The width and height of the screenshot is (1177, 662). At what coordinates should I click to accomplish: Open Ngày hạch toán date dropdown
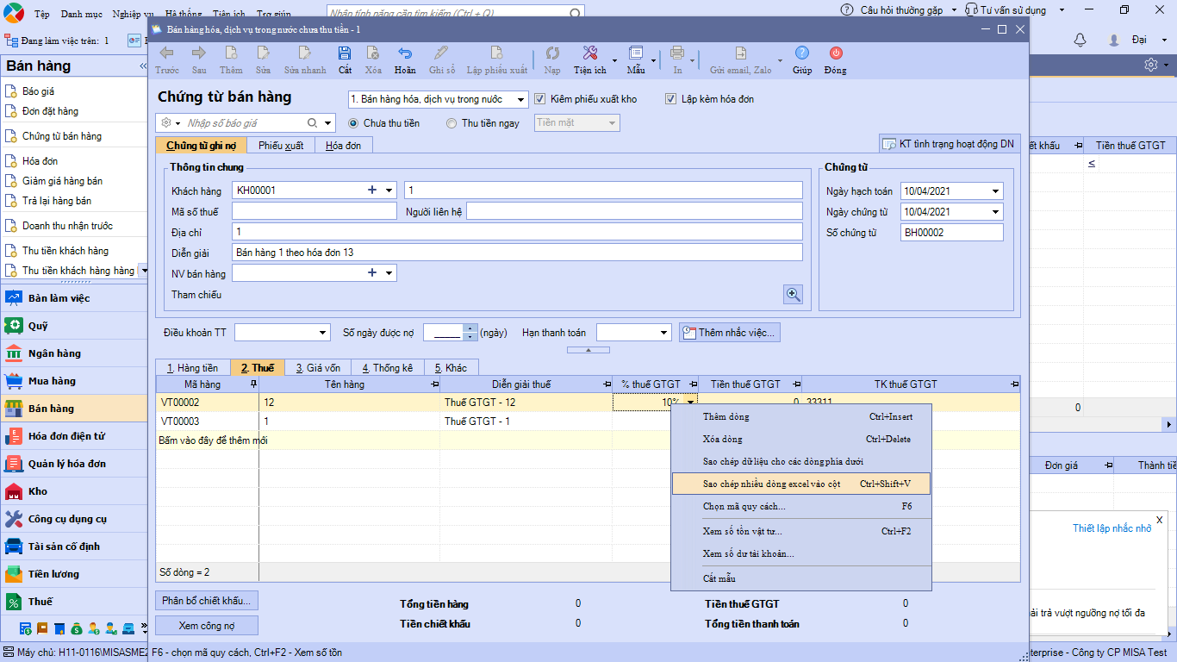[996, 191]
